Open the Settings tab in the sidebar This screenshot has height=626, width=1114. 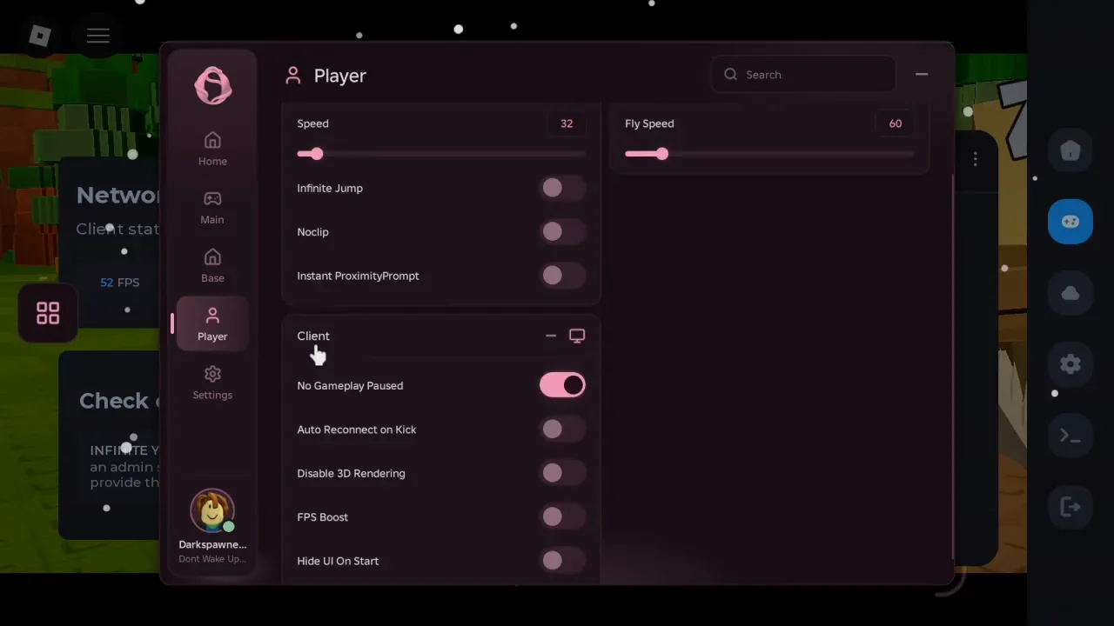212,383
